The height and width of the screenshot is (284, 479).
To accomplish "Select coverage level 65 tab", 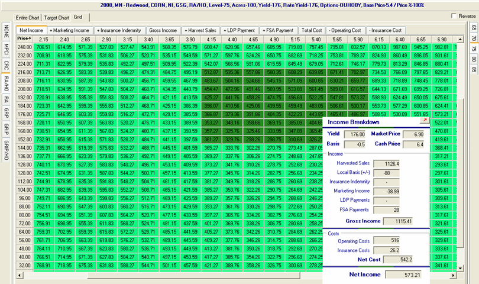I will pos(474,28).
